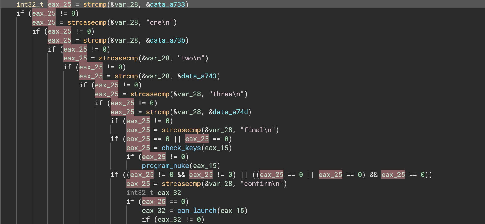Viewport: 485px width, 224px height.
Task: Jump to data_a73b symbol
Action: [167, 40]
